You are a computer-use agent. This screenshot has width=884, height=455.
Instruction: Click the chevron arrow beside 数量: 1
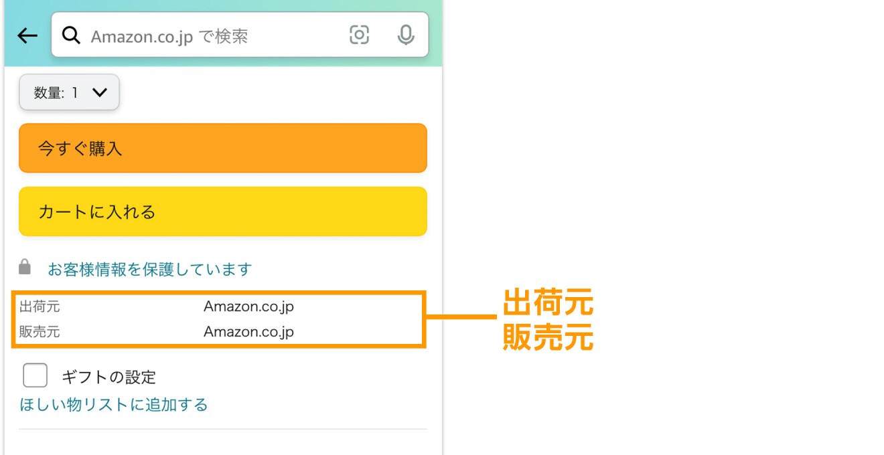coord(99,92)
